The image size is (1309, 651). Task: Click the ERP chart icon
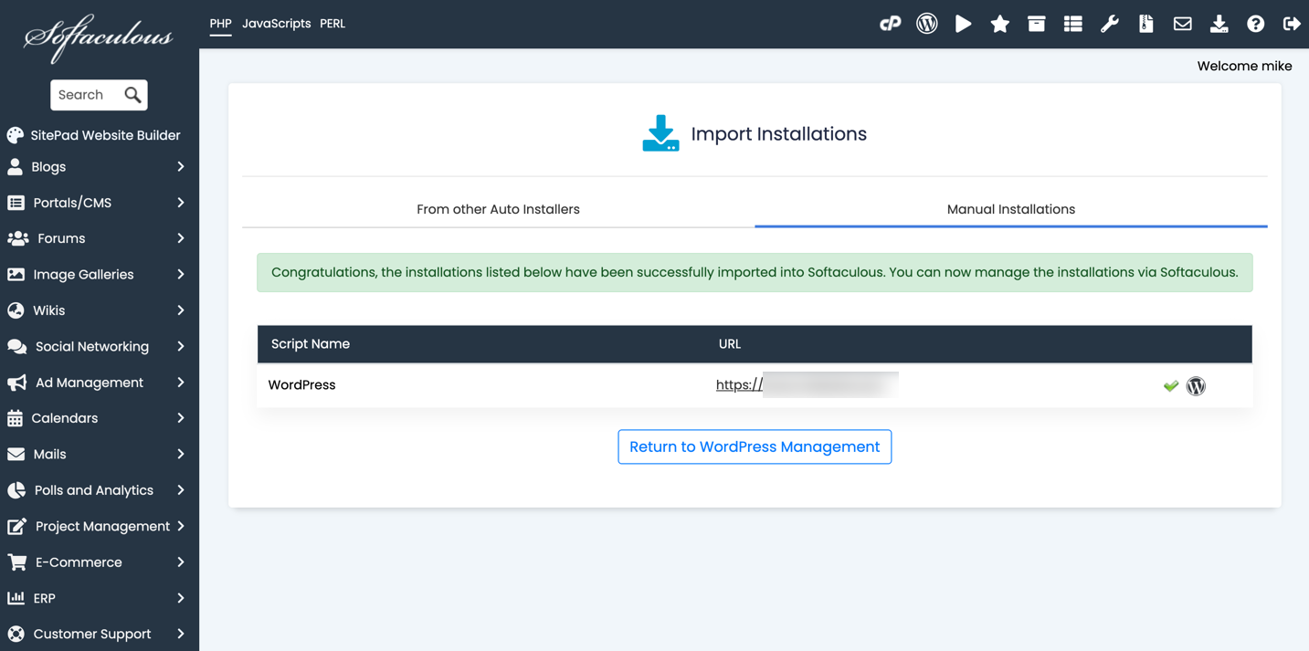(x=16, y=598)
